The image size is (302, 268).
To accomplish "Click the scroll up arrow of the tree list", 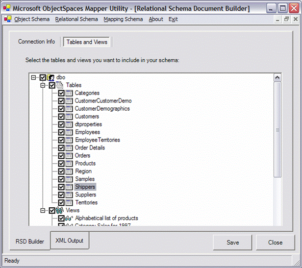I will 277,77.
